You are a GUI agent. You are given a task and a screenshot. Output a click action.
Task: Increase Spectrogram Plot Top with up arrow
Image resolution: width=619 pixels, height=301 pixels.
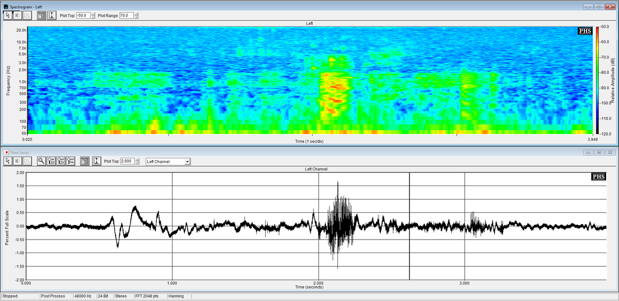pyautogui.click(x=93, y=14)
